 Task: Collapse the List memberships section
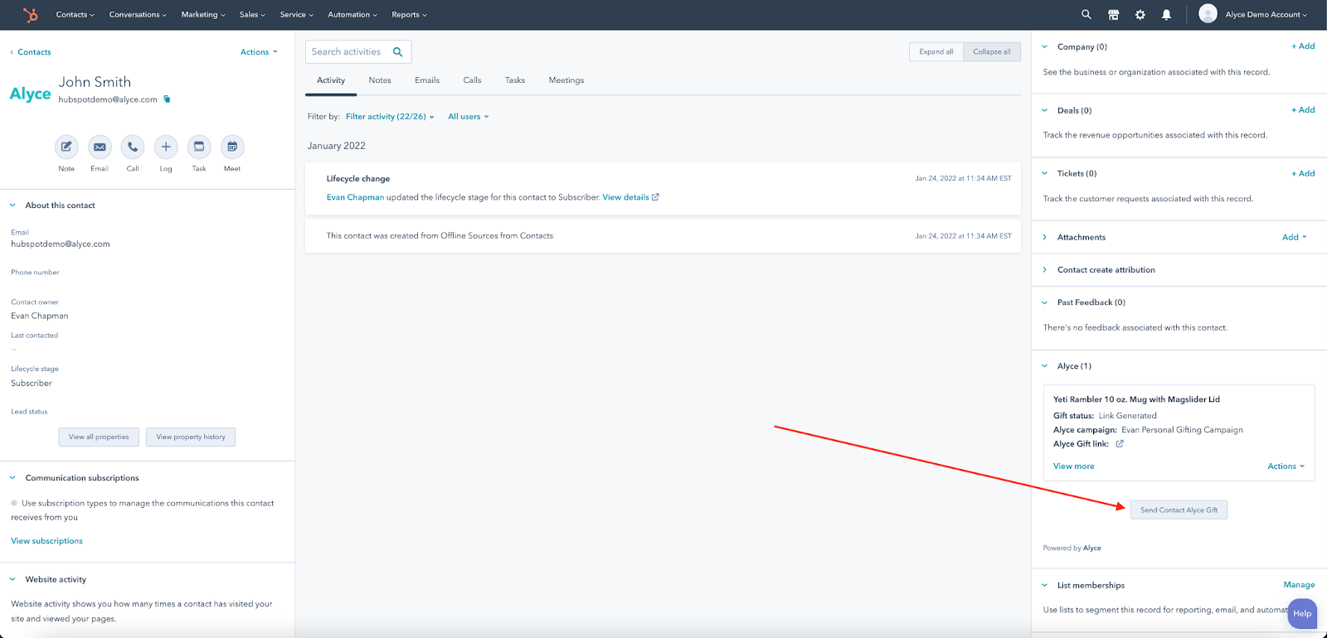[x=1045, y=585]
